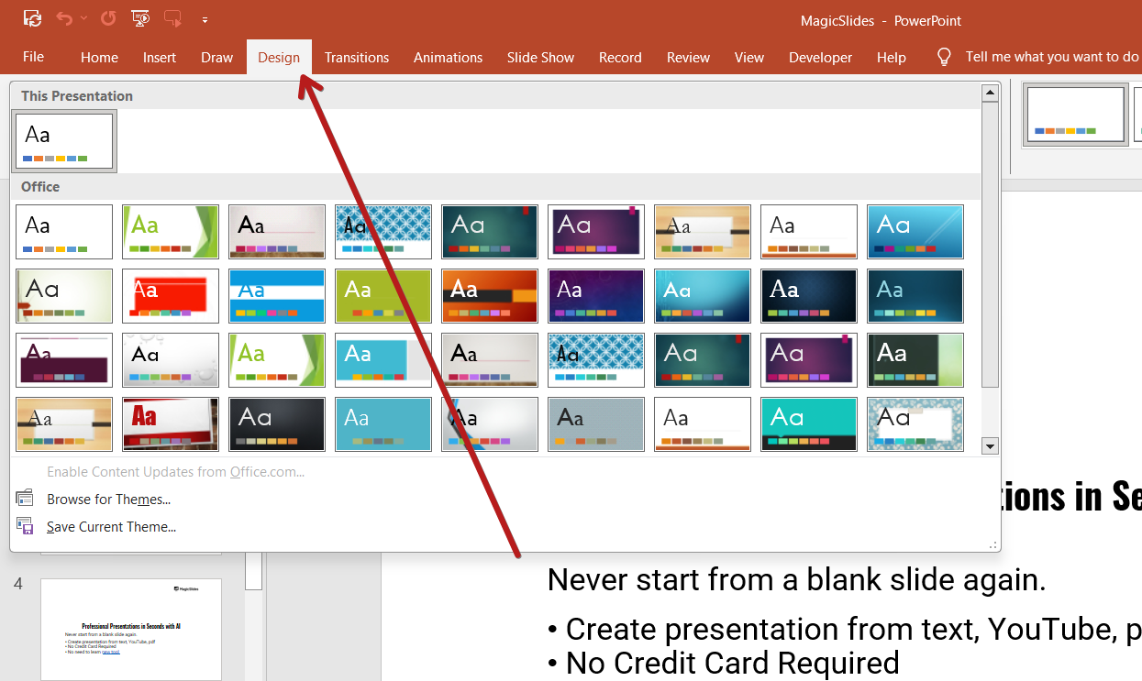Screen dimensions: 1142x681
Task: Click the Tell me what you want to do box
Action: (1052, 57)
